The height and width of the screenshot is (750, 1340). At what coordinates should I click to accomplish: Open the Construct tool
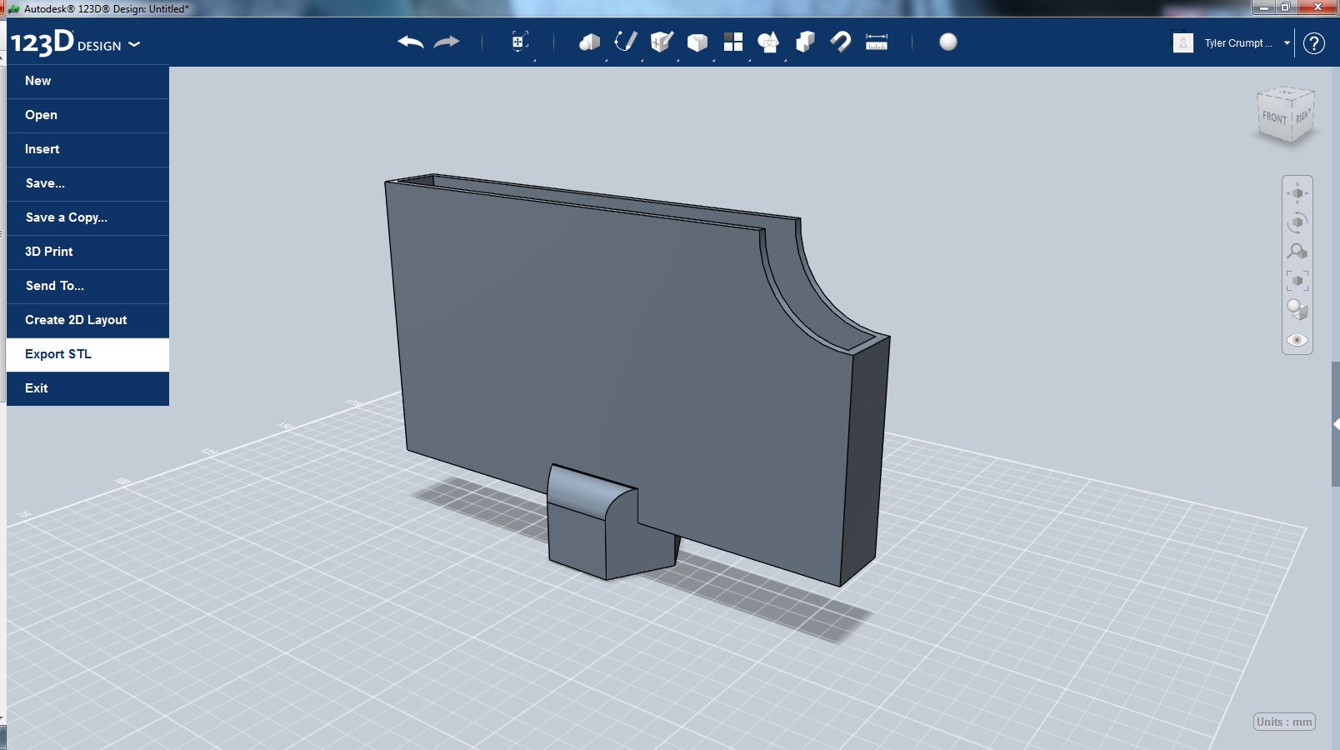tap(662, 42)
